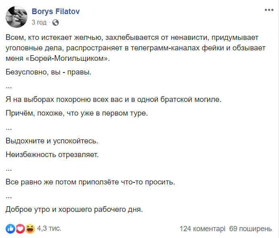279x238 pixels.
Task: Open the 124 коментарі link
Action: click(x=203, y=229)
